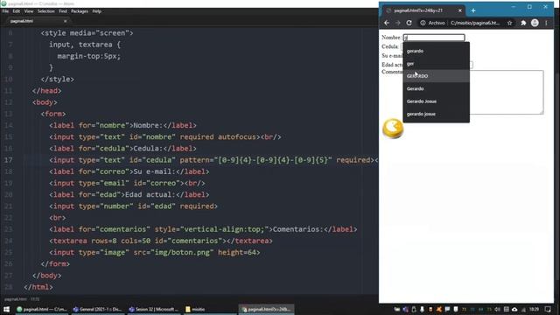560x315 pixels.
Task: Click the network icon in the system tray
Action: click(523, 309)
